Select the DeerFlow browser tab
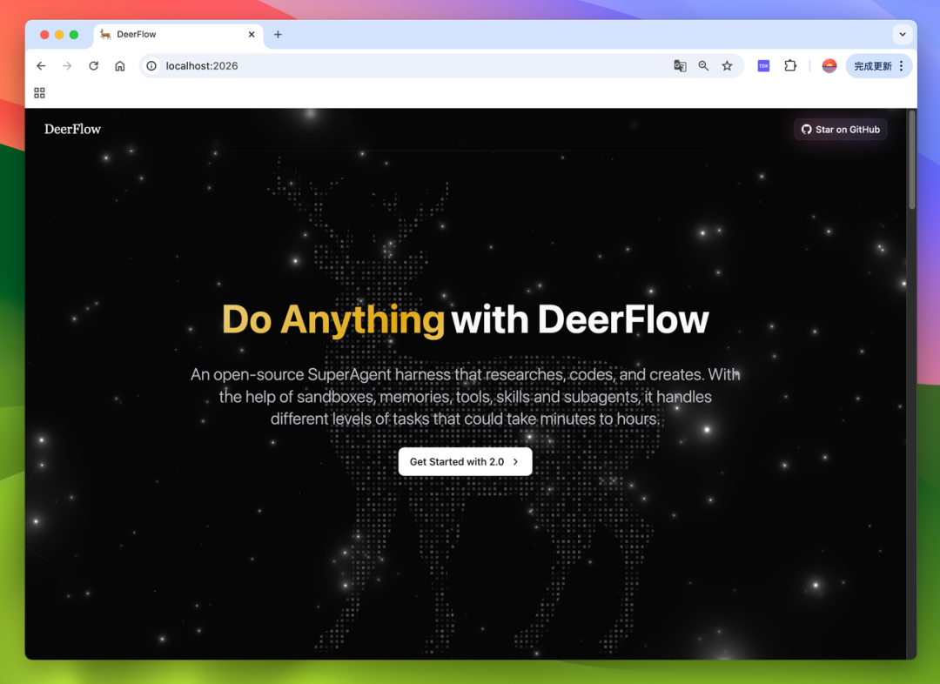Image resolution: width=940 pixels, height=684 pixels. click(178, 34)
